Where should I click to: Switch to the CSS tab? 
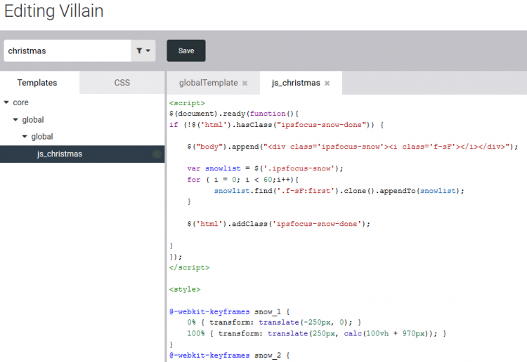point(122,83)
